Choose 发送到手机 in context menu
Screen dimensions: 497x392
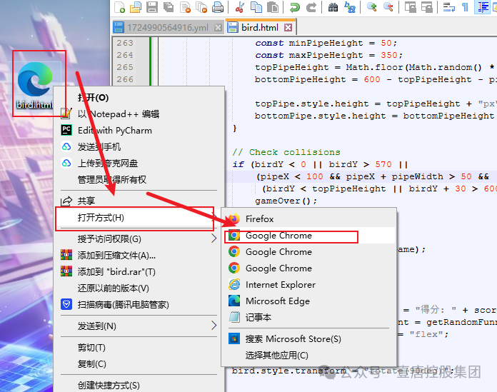pos(139,146)
